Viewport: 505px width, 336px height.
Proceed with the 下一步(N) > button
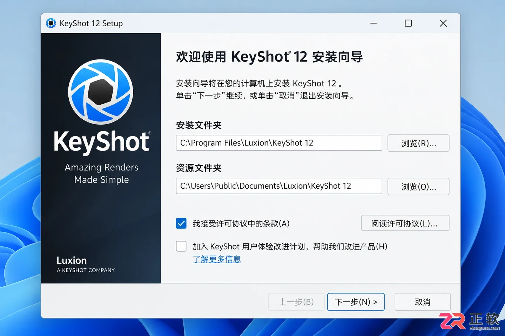coord(356,302)
